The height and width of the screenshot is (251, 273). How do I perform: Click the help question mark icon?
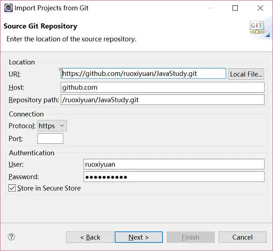pyautogui.click(x=11, y=237)
